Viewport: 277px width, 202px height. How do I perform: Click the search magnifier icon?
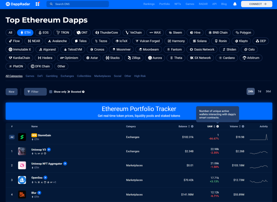pyautogui.click(x=51, y=4)
